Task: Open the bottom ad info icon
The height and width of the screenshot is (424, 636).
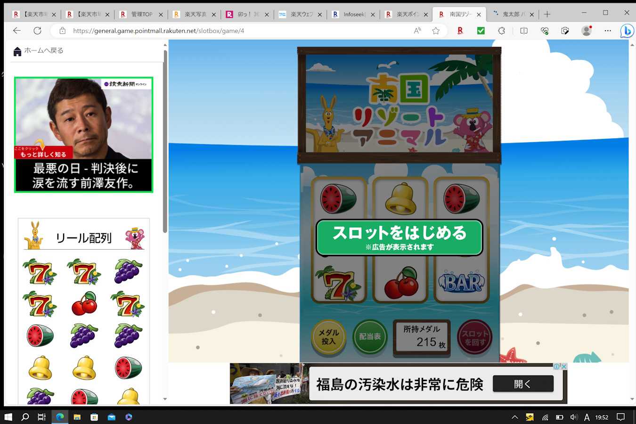Action: 556,367
